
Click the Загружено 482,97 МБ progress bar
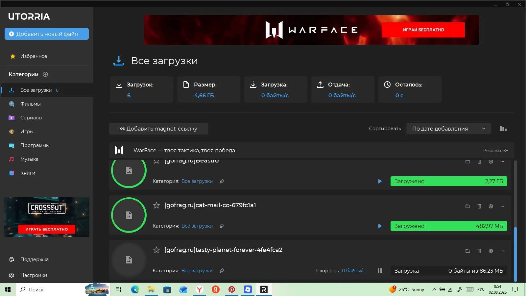click(449, 226)
